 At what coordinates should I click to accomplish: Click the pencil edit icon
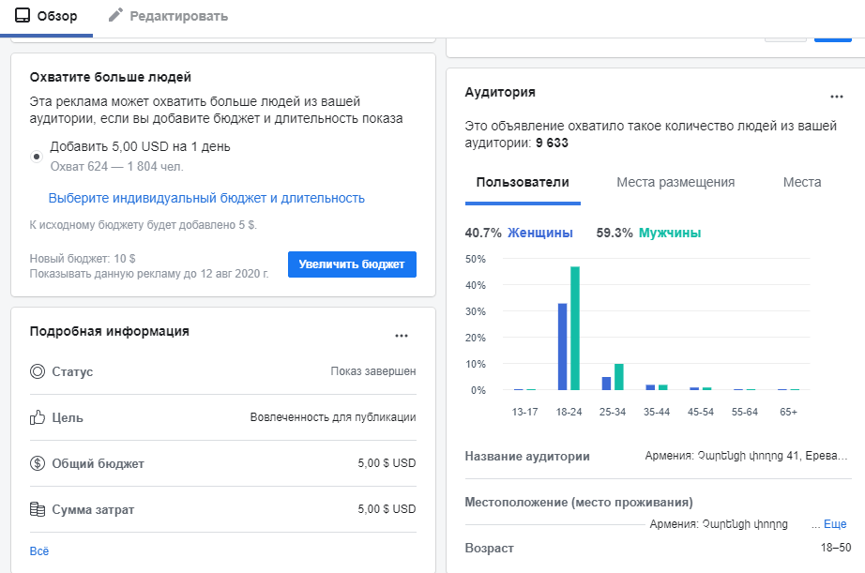(x=115, y=16)
